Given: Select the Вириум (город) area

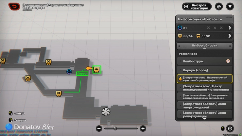Looking at the screenshot, I should coord(205,70).
